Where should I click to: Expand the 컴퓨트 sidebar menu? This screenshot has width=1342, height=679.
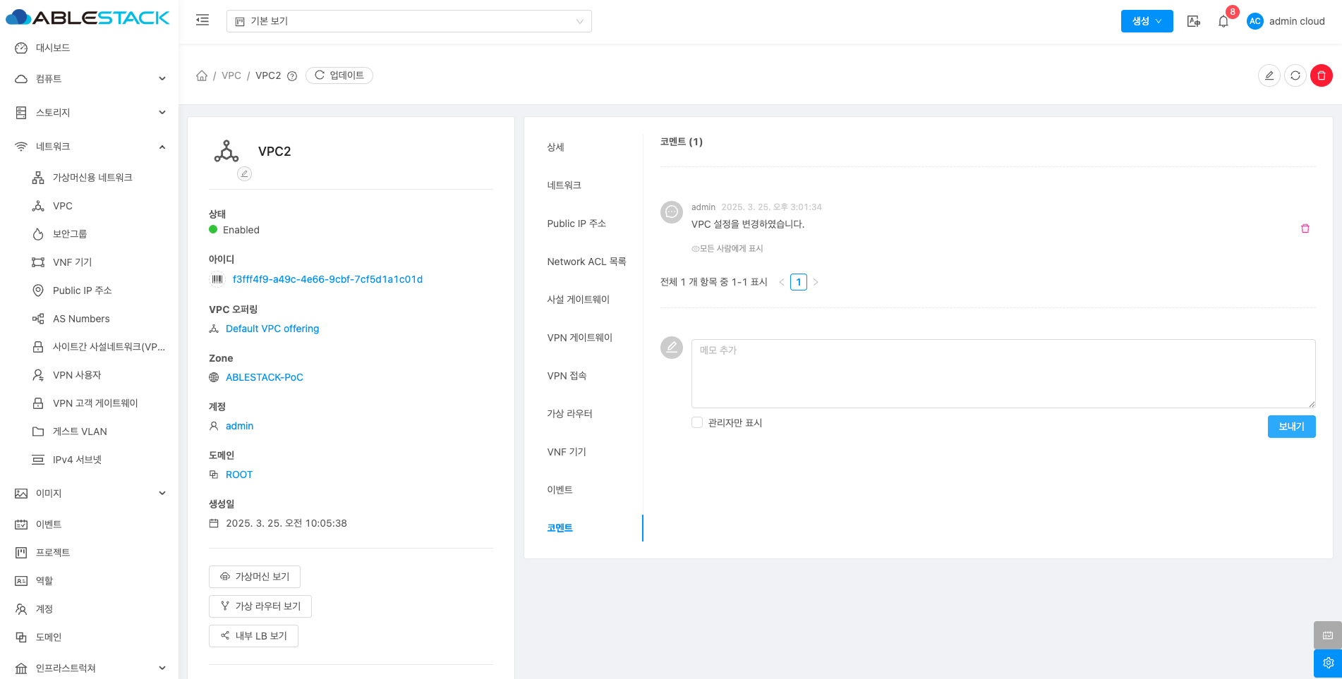89,79
